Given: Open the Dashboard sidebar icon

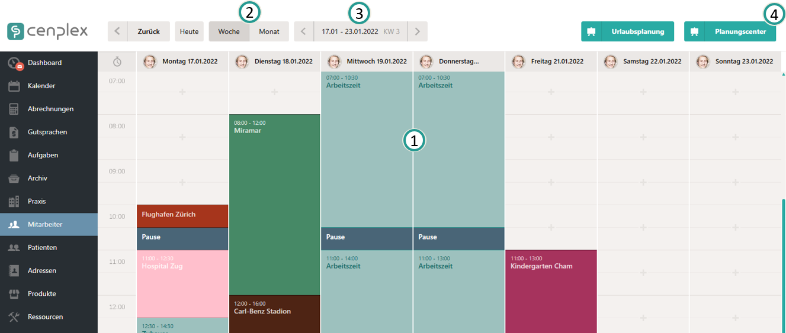Looking at the screenshot, I should tap(15, 63).
